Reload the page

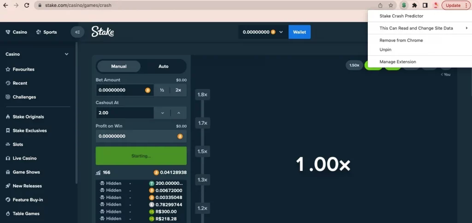coord(26,6)
